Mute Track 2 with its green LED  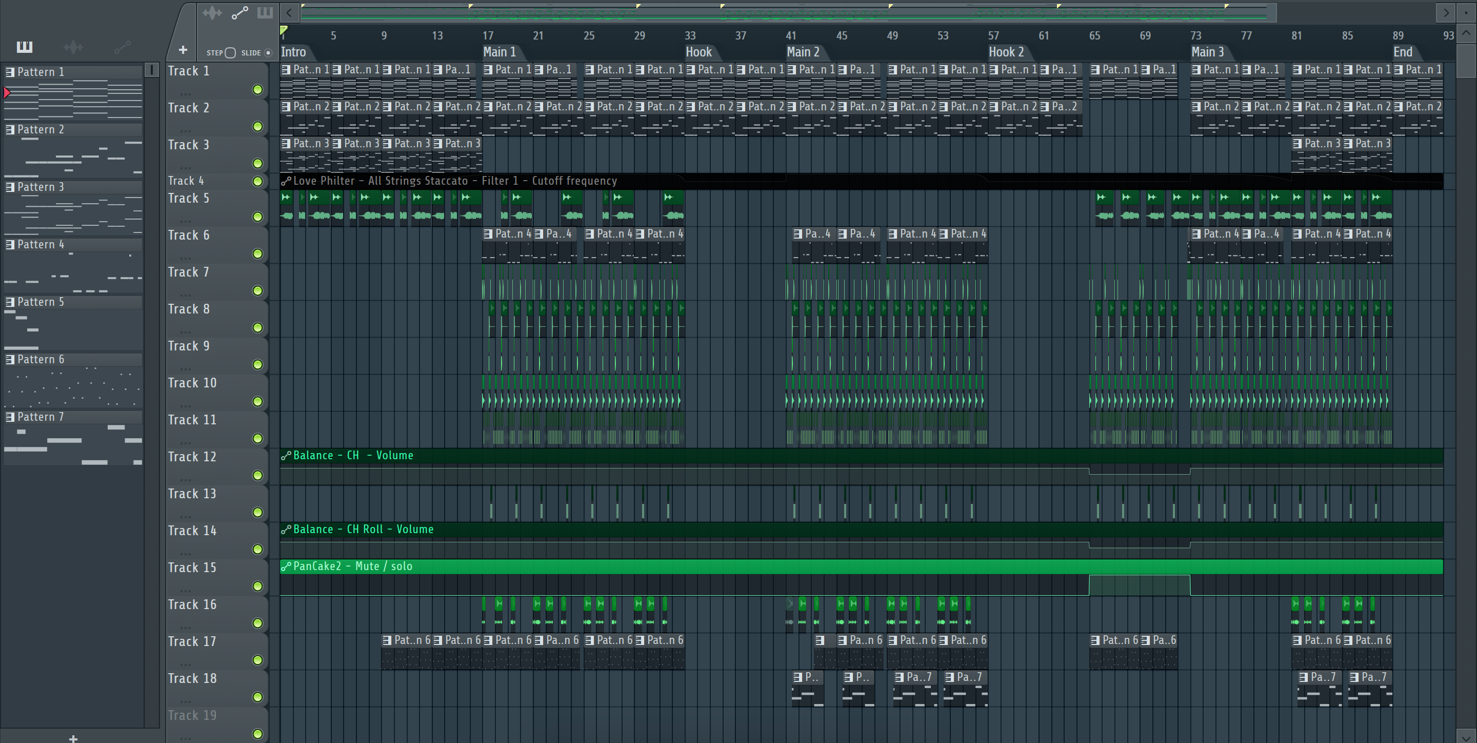(x=257, y=127)
